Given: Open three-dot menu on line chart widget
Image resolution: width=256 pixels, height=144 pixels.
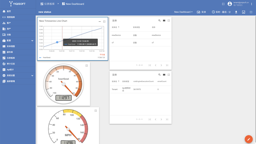Looking at the screenshot, I should pyautogui.click(x=100, y=21).
